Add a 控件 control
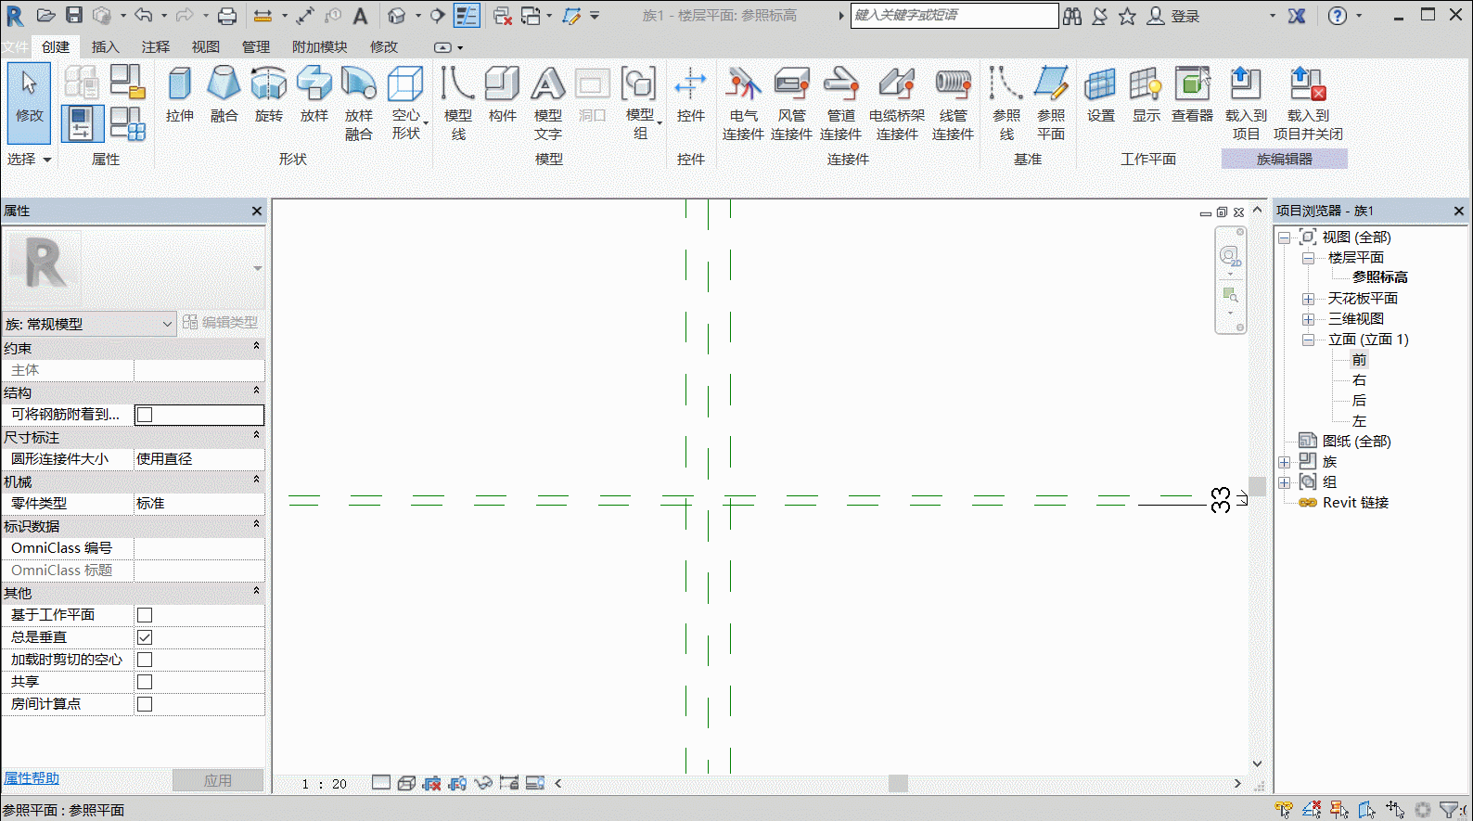Screen dimensions: 1473x821 [x=690, y=95]
